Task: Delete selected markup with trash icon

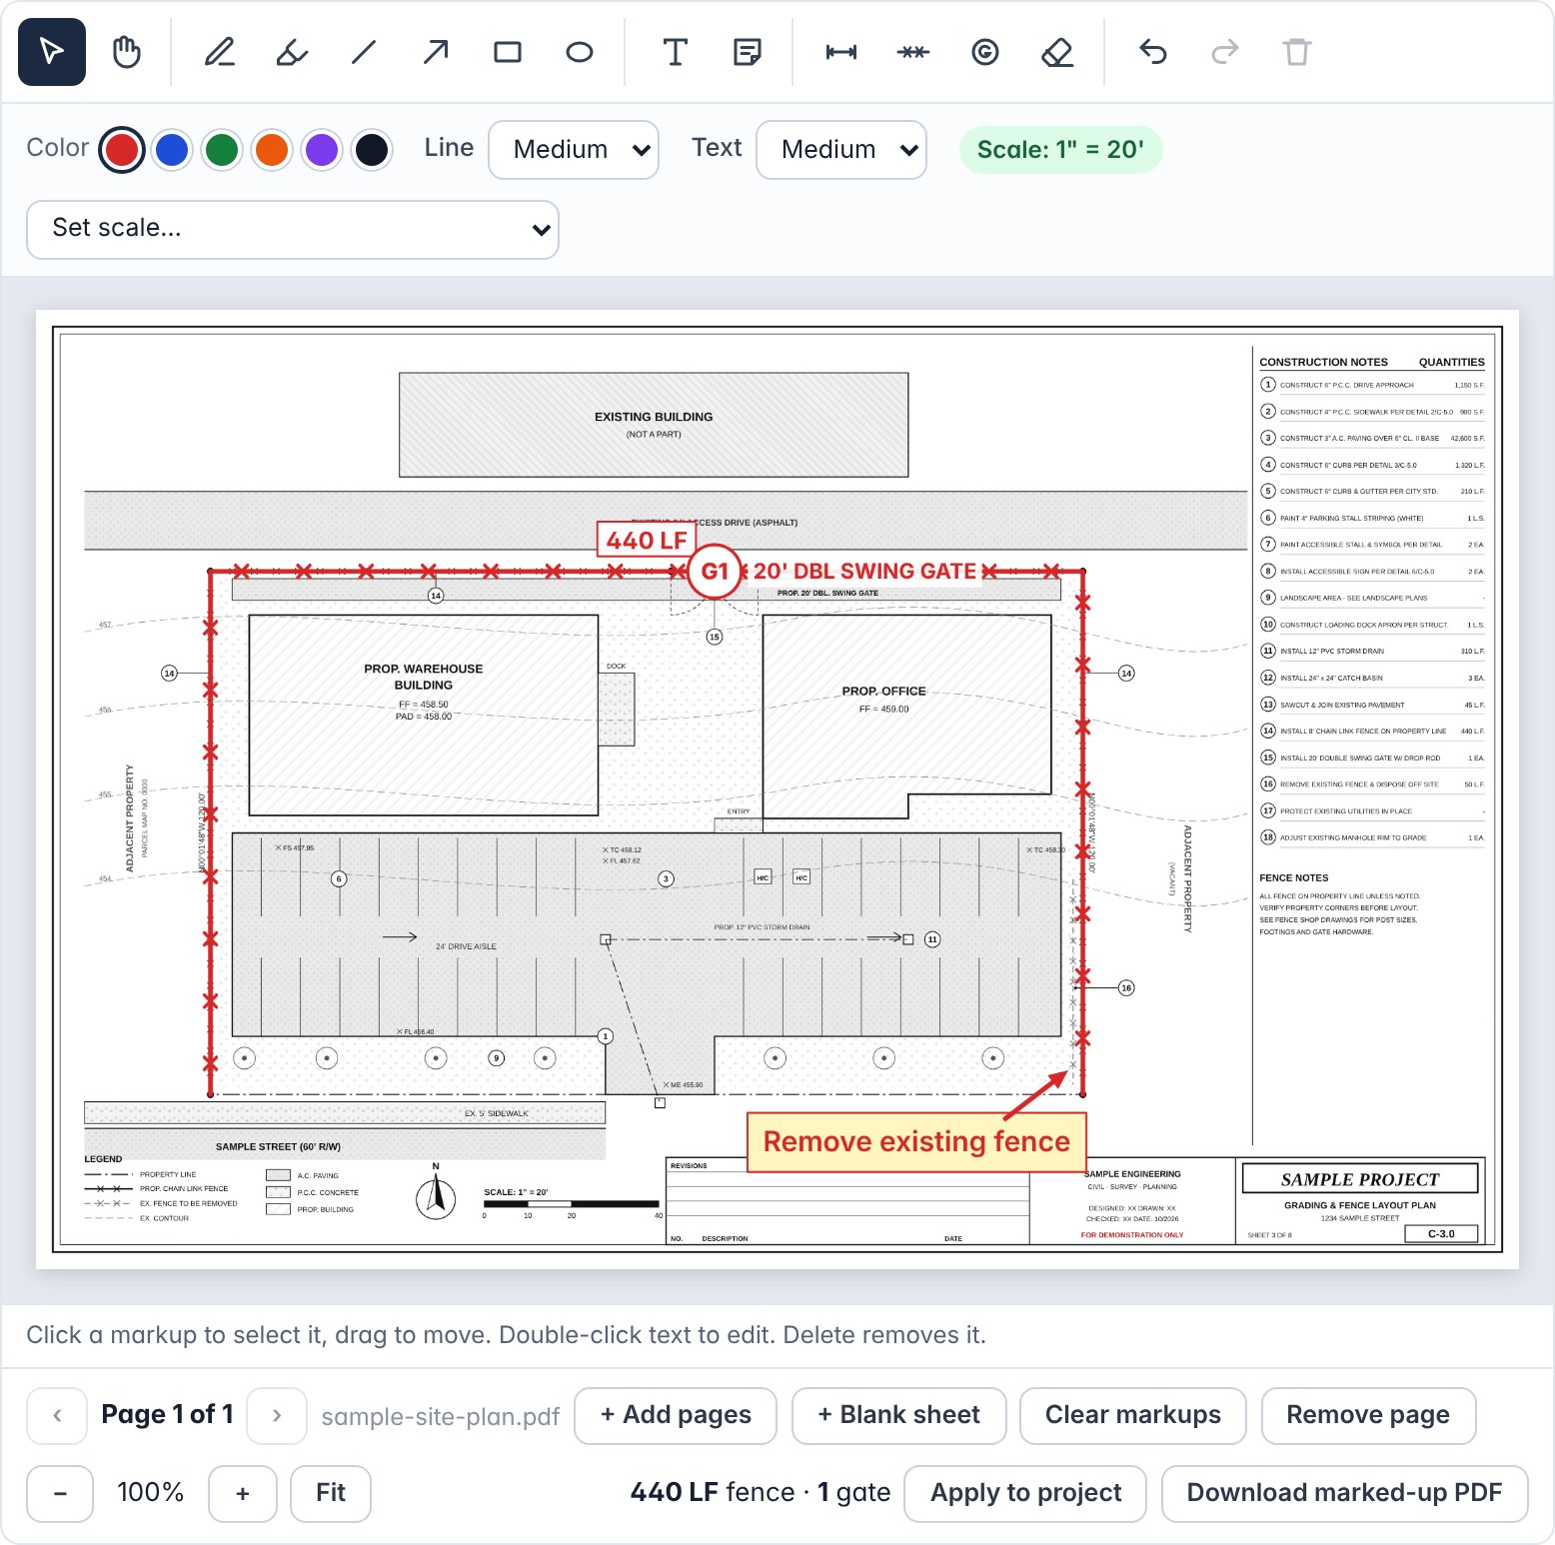Action: 1297,52
